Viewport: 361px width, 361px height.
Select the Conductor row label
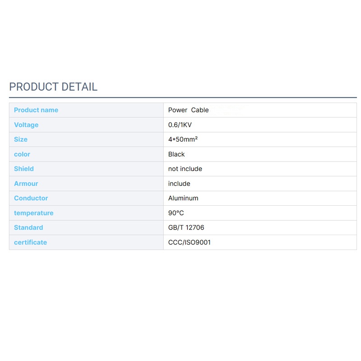click(x=31, y=198)
